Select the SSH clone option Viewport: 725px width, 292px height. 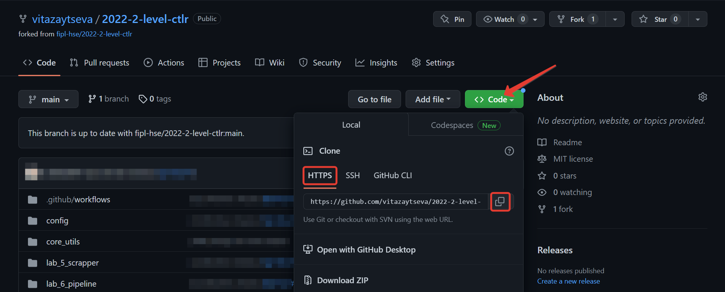pyautogui.click(x=353, y=176)
